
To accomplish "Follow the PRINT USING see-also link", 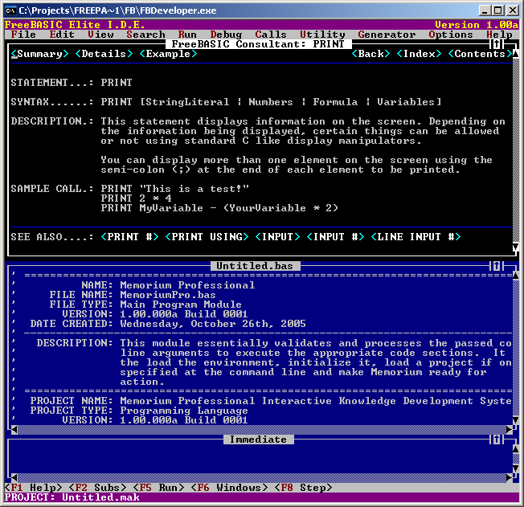I will pos(207,237).
